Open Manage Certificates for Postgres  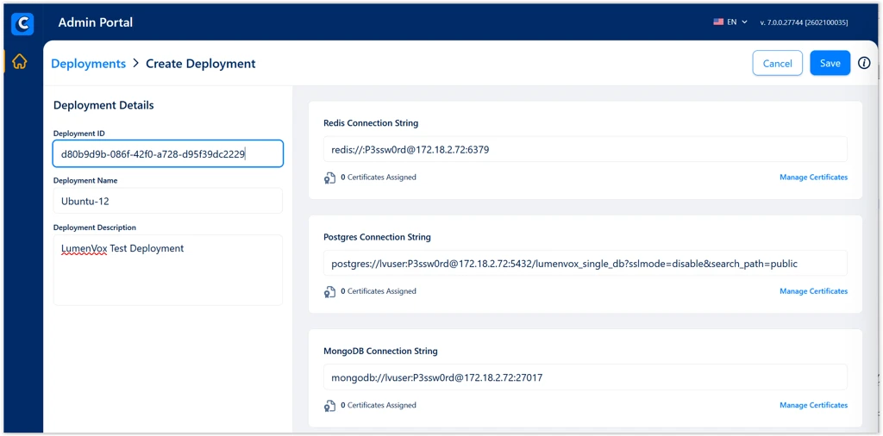[813, 291]
